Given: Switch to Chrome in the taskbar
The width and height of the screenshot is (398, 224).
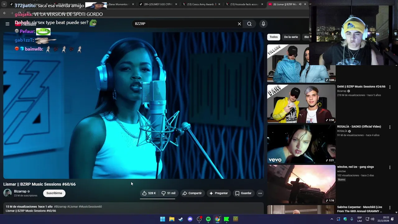Looking at the screenshot, I should coord(217,219).
